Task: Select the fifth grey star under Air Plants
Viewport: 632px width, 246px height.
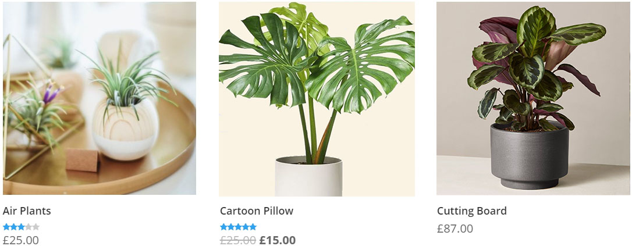Action: (x=35, y=227)
